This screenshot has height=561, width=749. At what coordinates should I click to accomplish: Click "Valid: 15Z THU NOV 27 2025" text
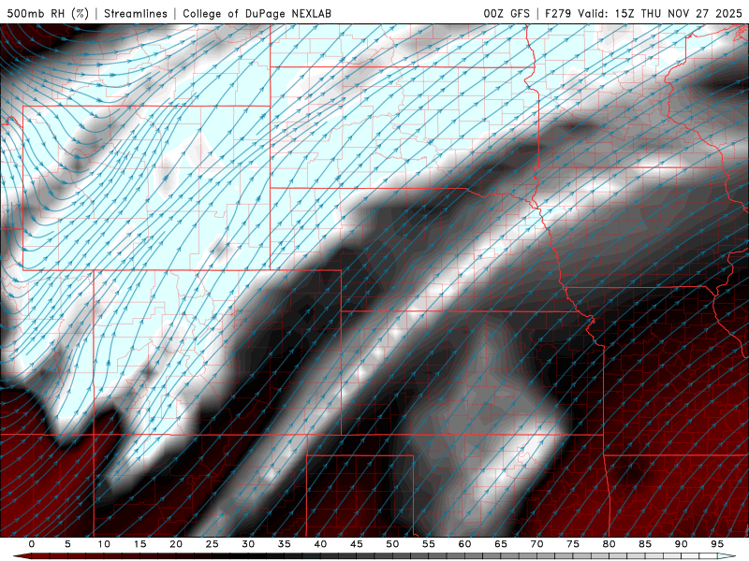(660, 13)
